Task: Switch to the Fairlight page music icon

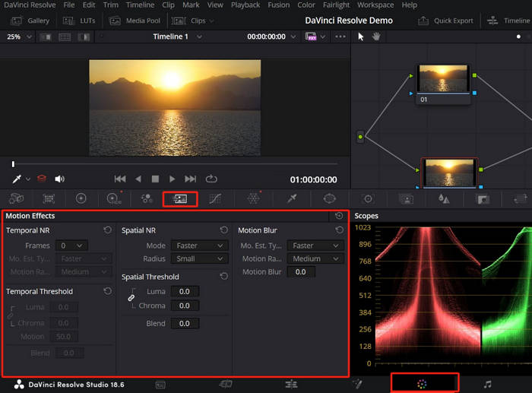Action: tap(487, 384)
